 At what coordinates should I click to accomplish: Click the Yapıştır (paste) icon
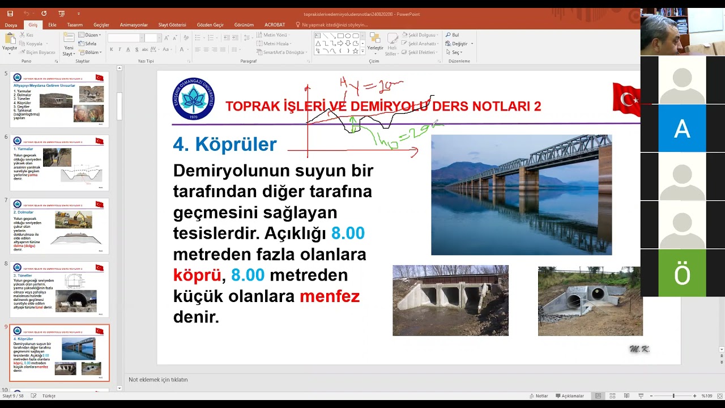click(10, 38)
